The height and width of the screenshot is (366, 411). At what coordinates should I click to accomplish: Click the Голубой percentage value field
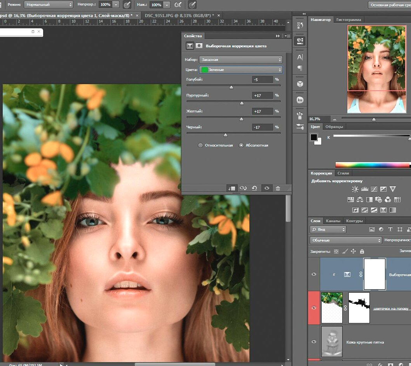pos(262,79)
